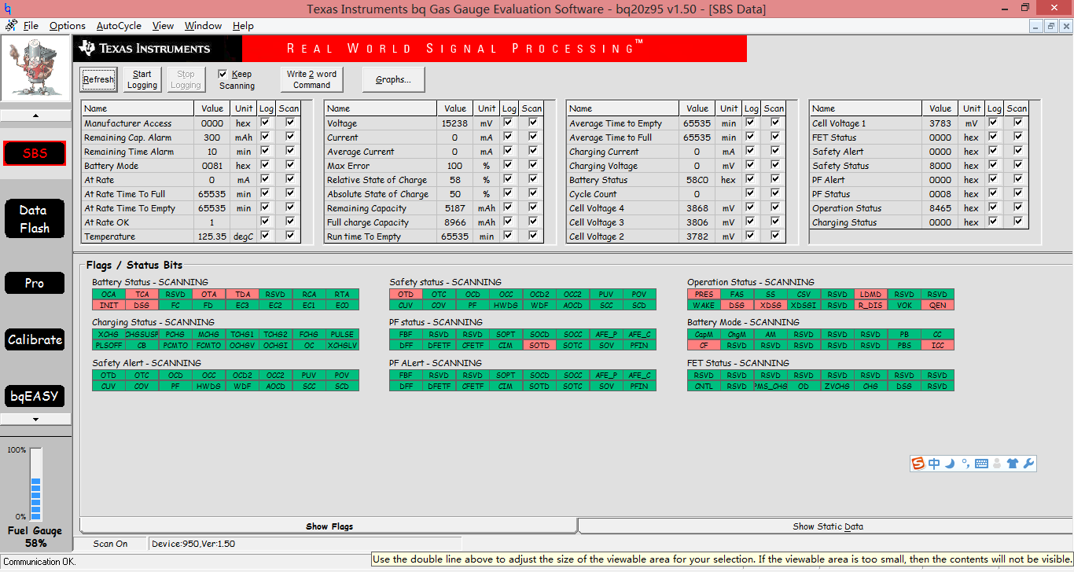Toggle the Log checkbox for Cell Voltage 1
This screenshot has width=1074, height=572.
(x=995, y=123)
